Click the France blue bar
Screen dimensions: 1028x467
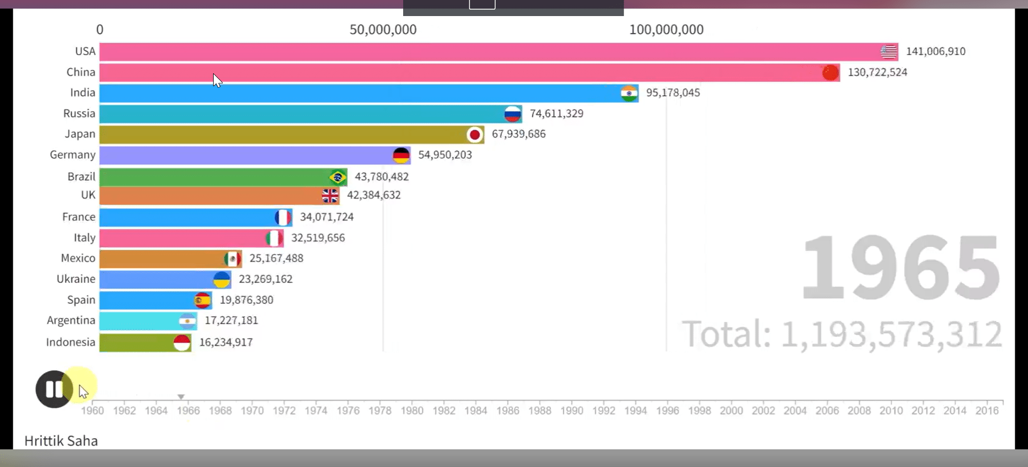click(x=187, y=217)
